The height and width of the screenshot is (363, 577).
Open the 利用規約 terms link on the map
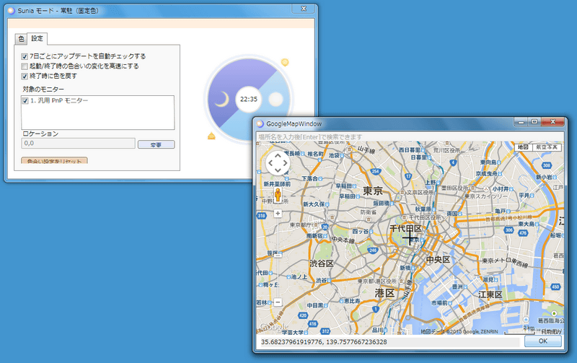(552, 331)
